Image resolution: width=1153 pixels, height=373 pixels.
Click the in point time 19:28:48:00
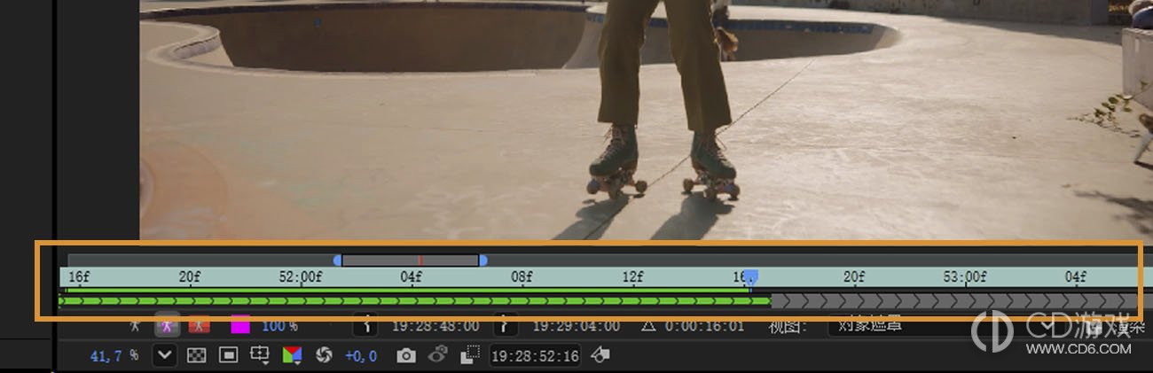coord(435,326)
